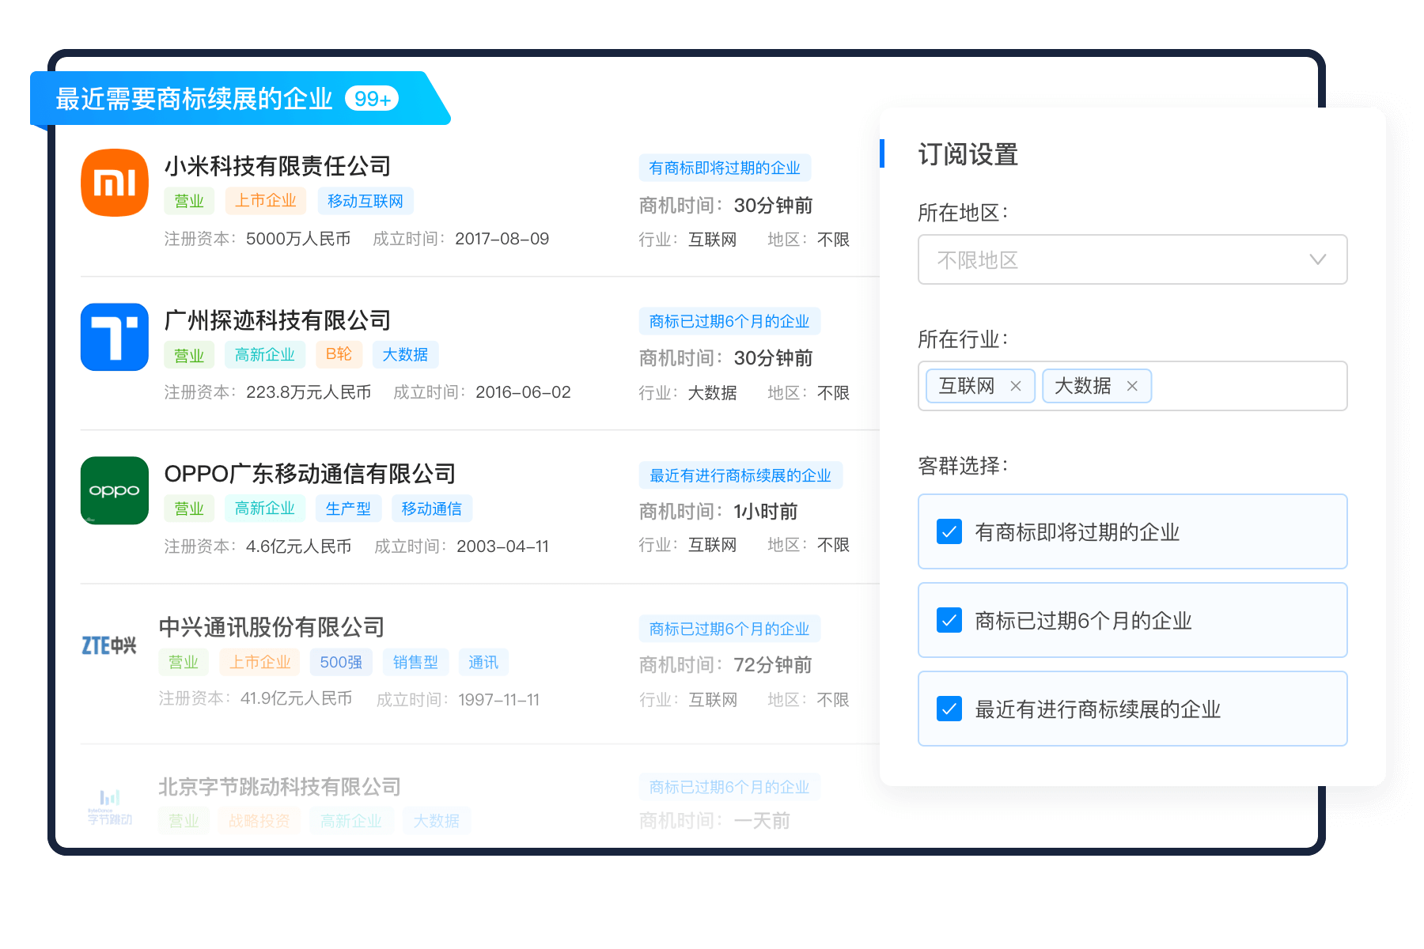Remove the 大数据 industry tag
Screen dimensions: 1424x949
point(1132,386)
